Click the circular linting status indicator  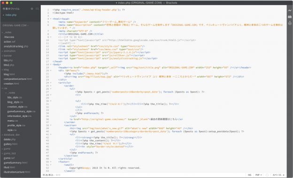point(267,175)
